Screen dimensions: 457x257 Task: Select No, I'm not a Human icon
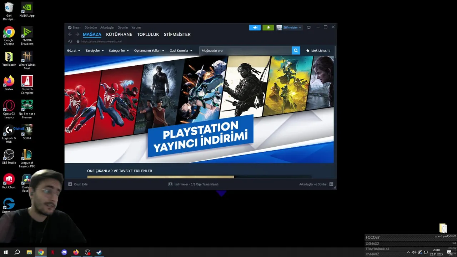27,109
